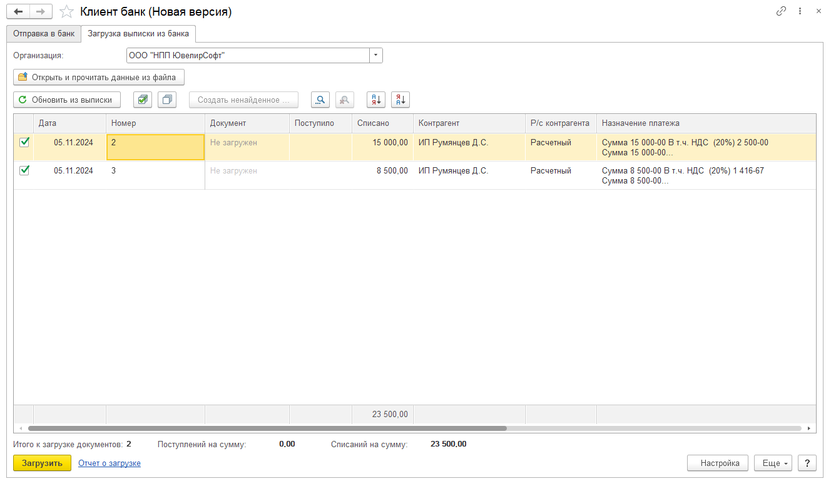
Task: Add to favorites with the star icon
Action: click(66, 12)
